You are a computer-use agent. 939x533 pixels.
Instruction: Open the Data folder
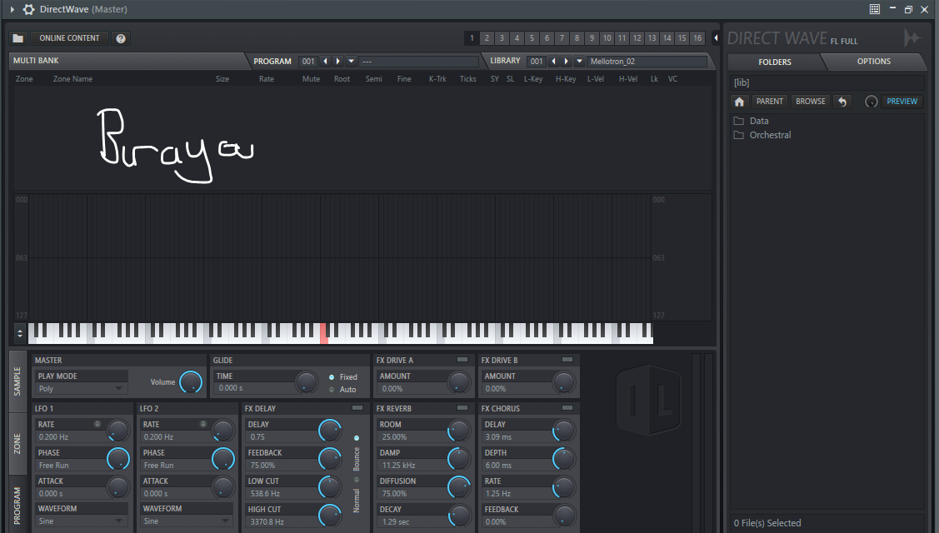(759, 121)
